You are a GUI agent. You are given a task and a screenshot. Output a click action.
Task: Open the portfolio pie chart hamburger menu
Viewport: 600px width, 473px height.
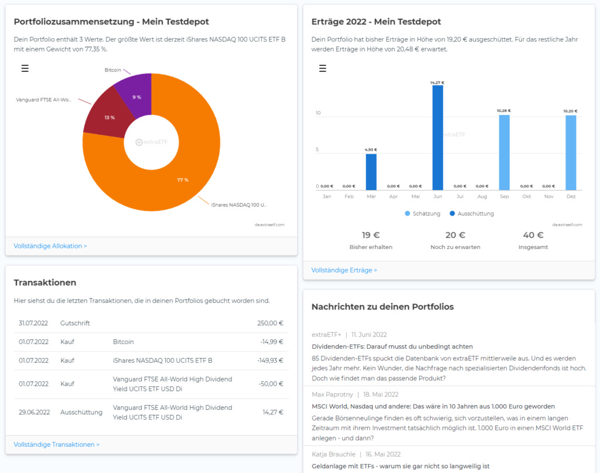tap(25, 69)
